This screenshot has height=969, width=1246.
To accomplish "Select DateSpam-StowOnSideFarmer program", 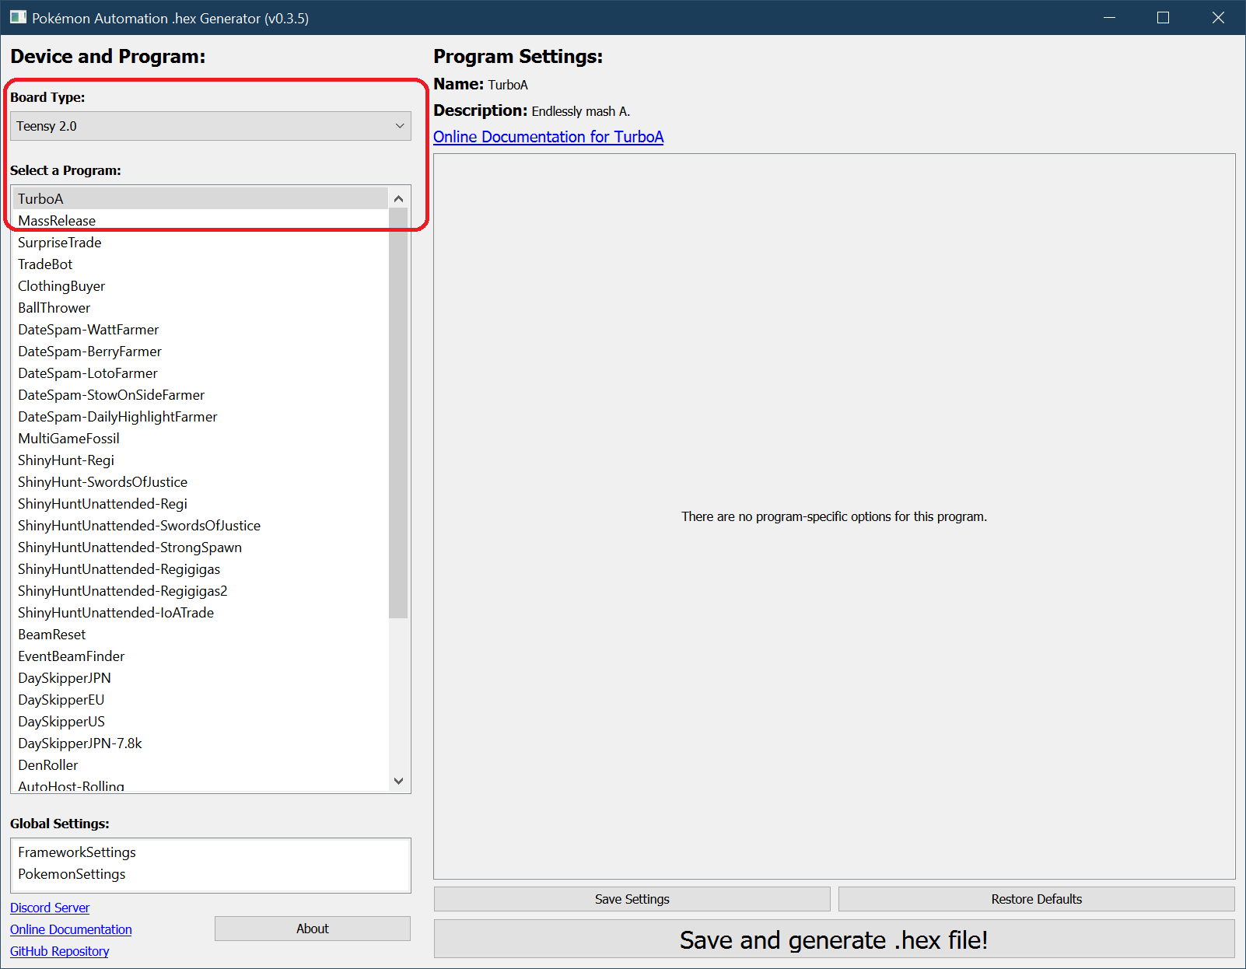I will (200, 394).
